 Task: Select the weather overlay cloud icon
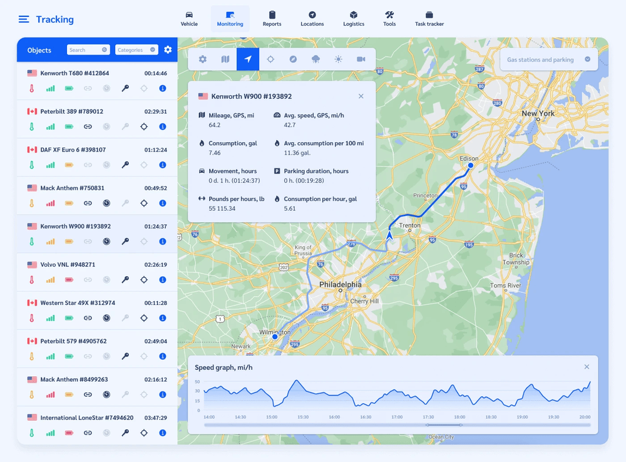[x=316, y=59]
